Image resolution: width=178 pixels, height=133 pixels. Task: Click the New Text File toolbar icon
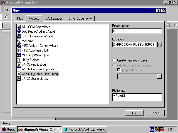[x=5, y=17]
